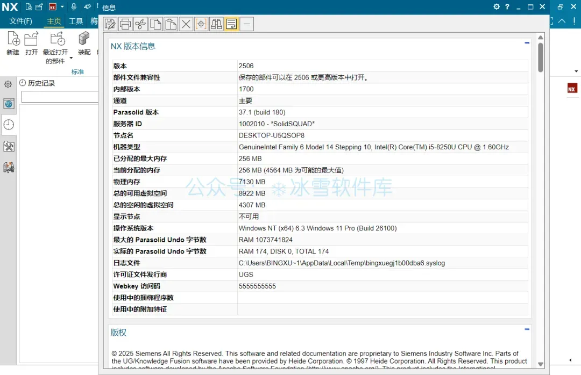
Task: Collapse the NX ribbon with the up chevron
Action: click(x=562, y=21)
